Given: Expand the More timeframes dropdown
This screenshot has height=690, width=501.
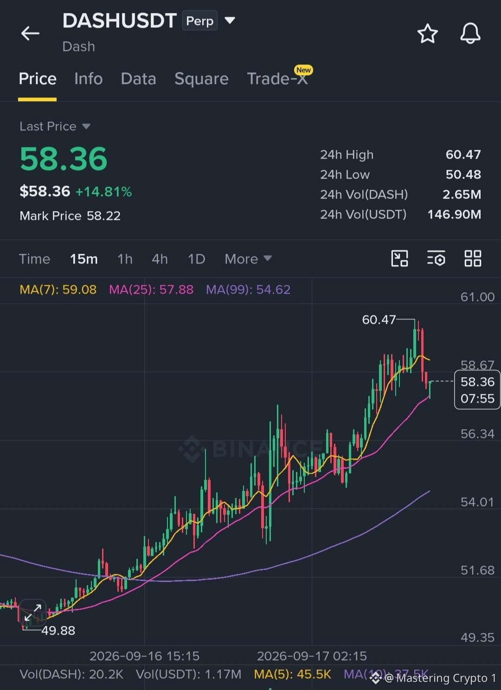Looking at the screenshot, I should [x=248, y=259].
